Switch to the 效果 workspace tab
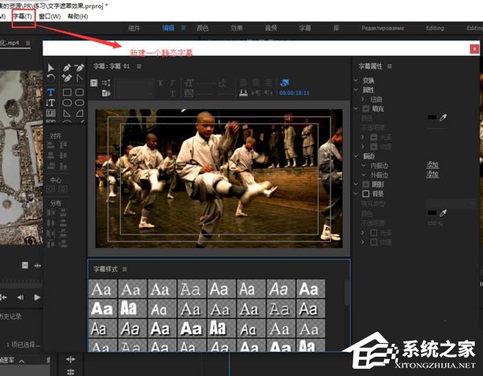Screen dimensions: 483x376 click(237, 28)
